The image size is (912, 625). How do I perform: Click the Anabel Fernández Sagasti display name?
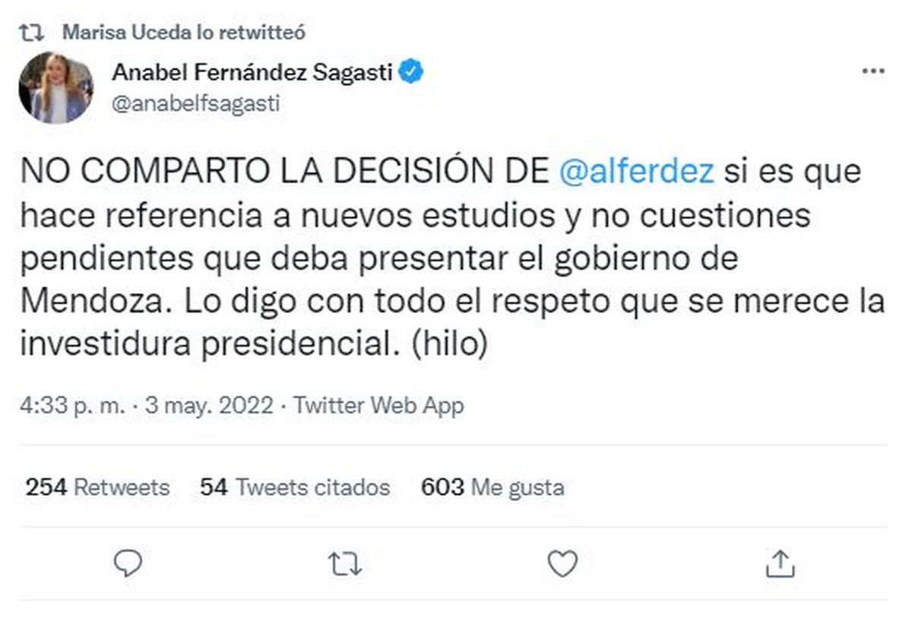point(252,72)
